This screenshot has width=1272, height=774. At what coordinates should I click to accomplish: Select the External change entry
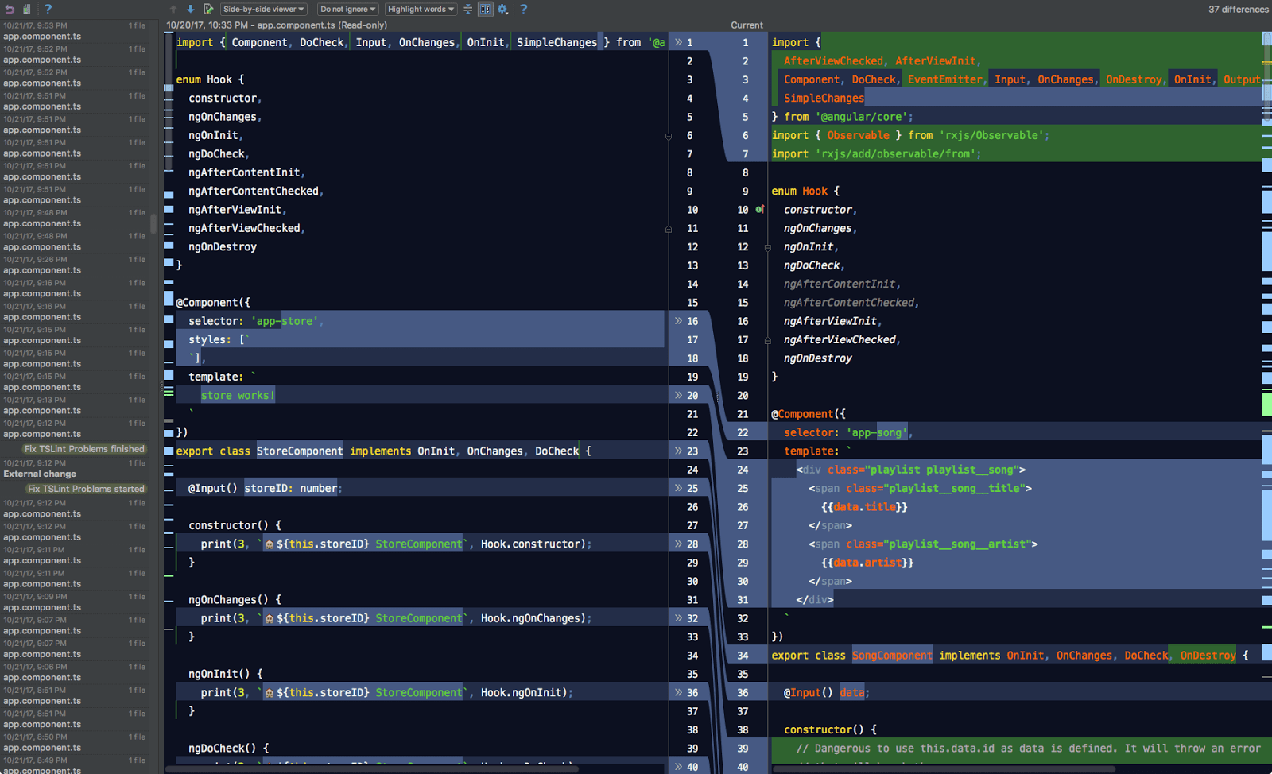point(40,474)
